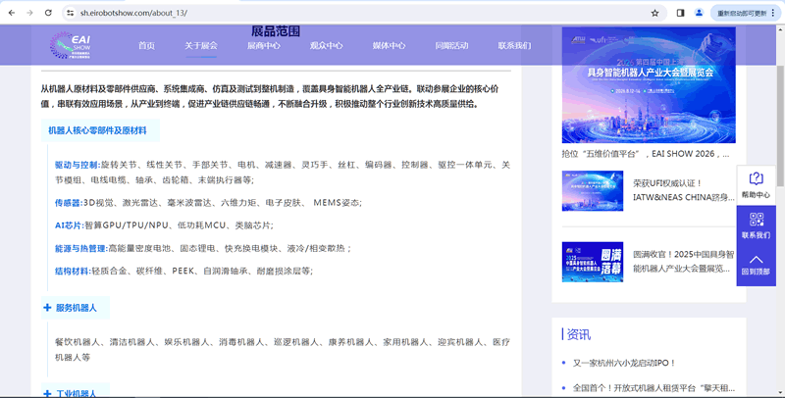Image resolution: width=785 pixels, height=398 pixels.
Task: Bookmark this page with star icon
Action: point(654,13)
